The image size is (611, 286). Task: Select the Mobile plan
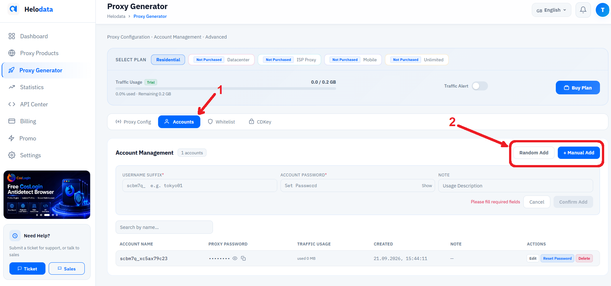pyautogui.click(x=353, y=60)
